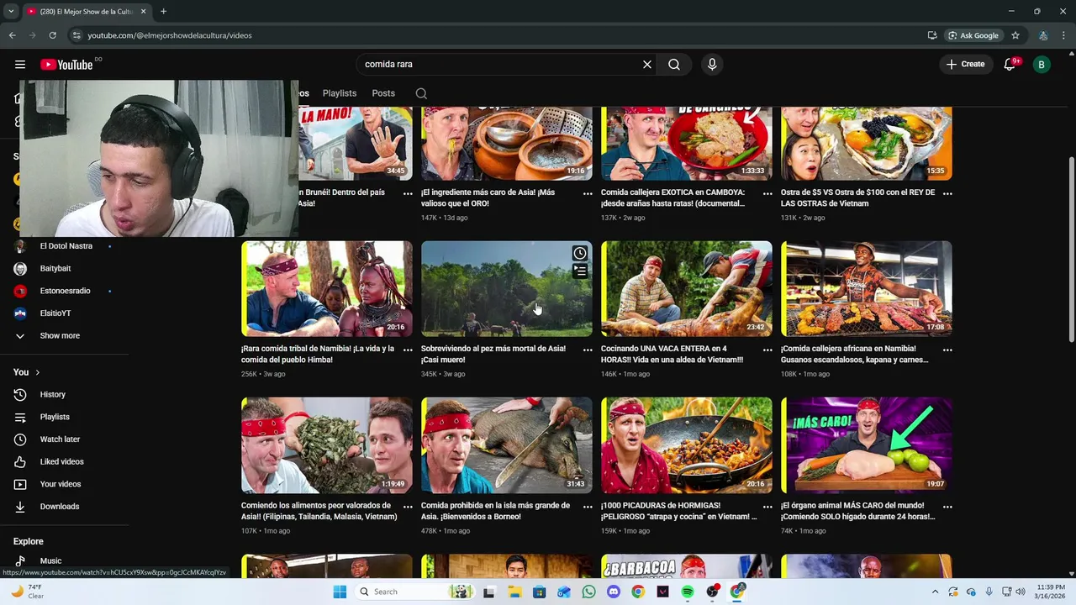This screenshot has height=605, width=1076.
Task: Open Discord from the taskbar
Action: [614, 592]
